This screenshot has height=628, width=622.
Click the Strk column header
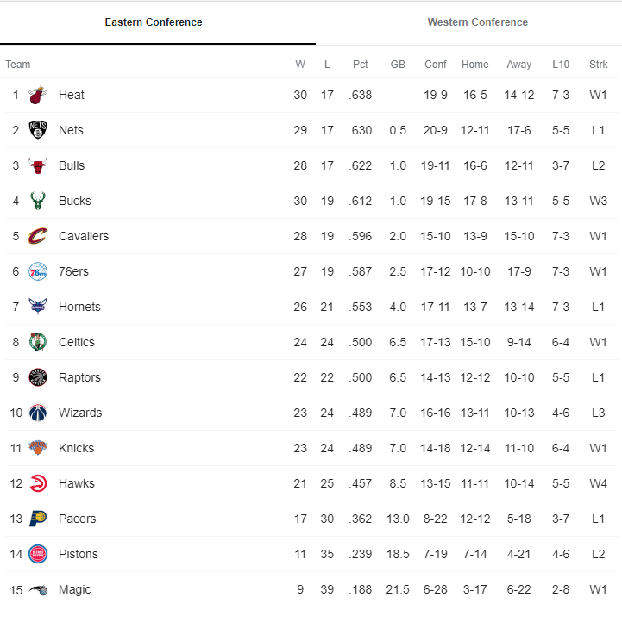tap(599, 65)
